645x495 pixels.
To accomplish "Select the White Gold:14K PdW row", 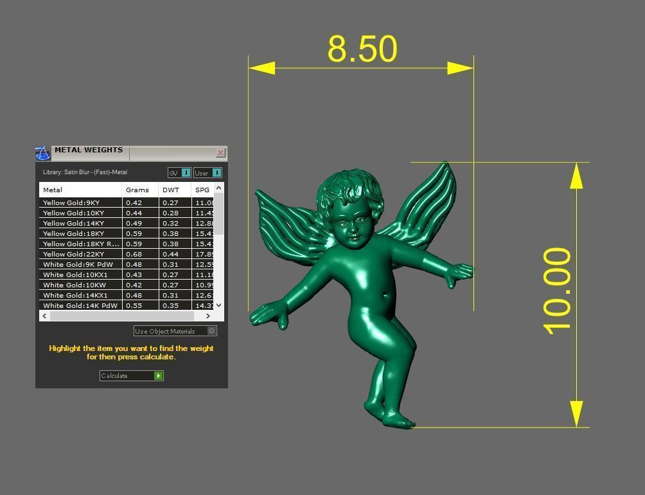I will [x=127, y=305].
